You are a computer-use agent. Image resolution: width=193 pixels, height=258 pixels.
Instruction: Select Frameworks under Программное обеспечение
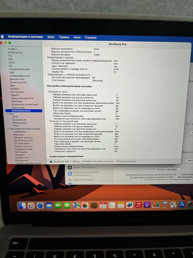20,132
